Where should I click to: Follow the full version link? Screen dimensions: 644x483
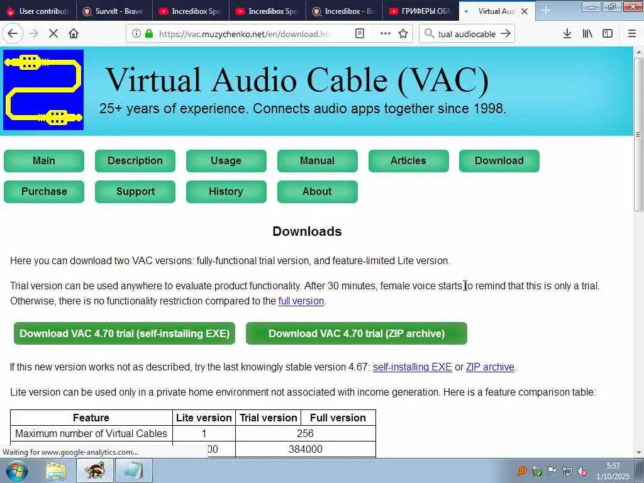coord(301,301)
